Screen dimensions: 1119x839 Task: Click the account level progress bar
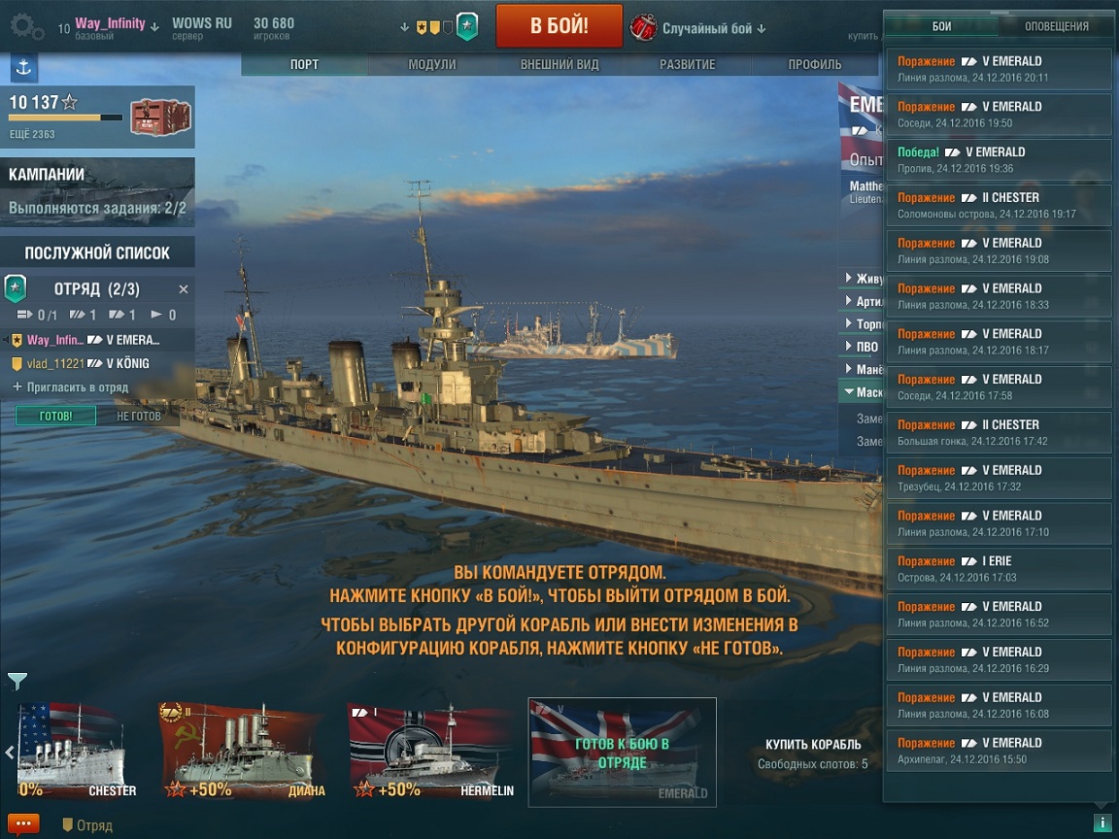(x=65, y=117)
